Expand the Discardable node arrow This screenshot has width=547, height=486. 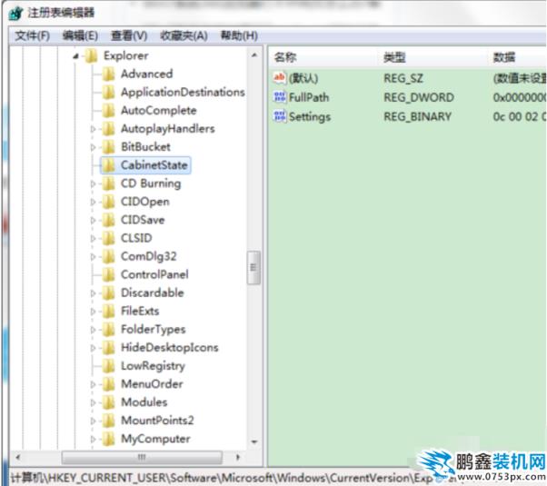click(x=94, y=293)
